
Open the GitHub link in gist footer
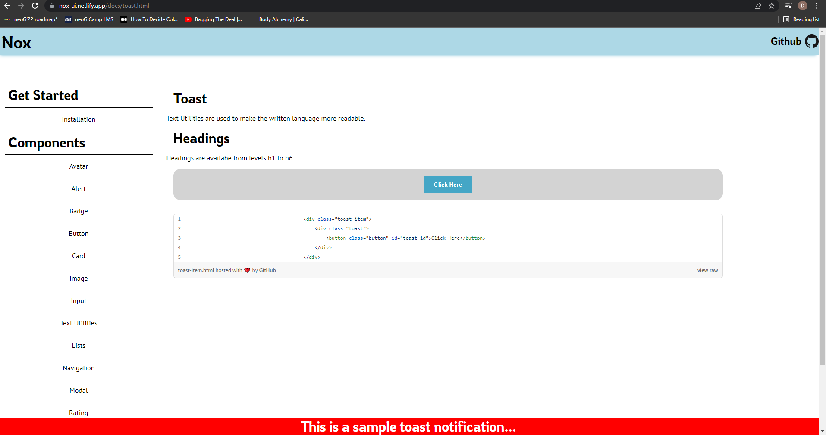(x=267, y=270)
